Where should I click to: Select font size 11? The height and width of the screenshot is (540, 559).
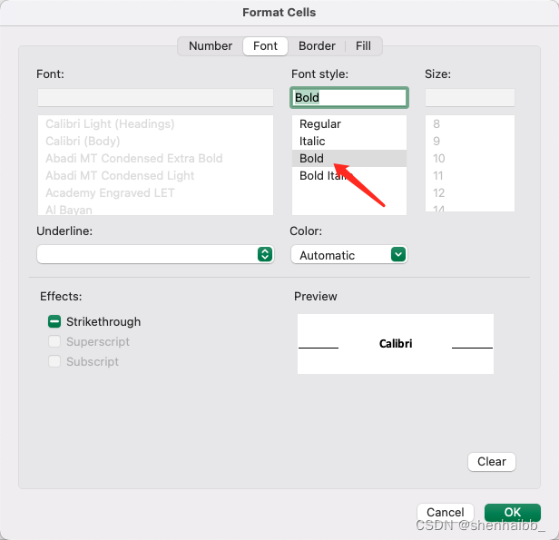point(470,175)
